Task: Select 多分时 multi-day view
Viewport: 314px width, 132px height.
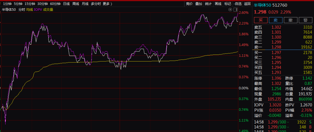Action: 96,3
